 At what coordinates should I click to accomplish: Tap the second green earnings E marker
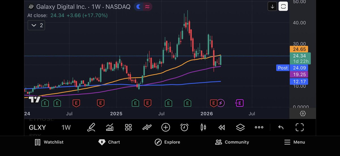click(x=57, y=103)
